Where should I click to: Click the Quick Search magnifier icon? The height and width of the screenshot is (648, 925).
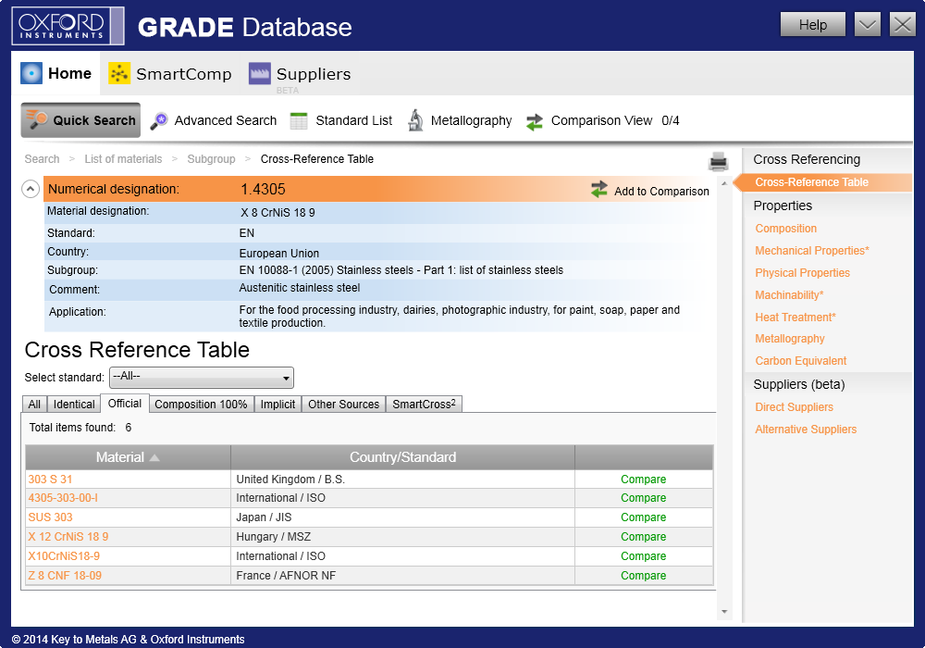coord(37,119)
